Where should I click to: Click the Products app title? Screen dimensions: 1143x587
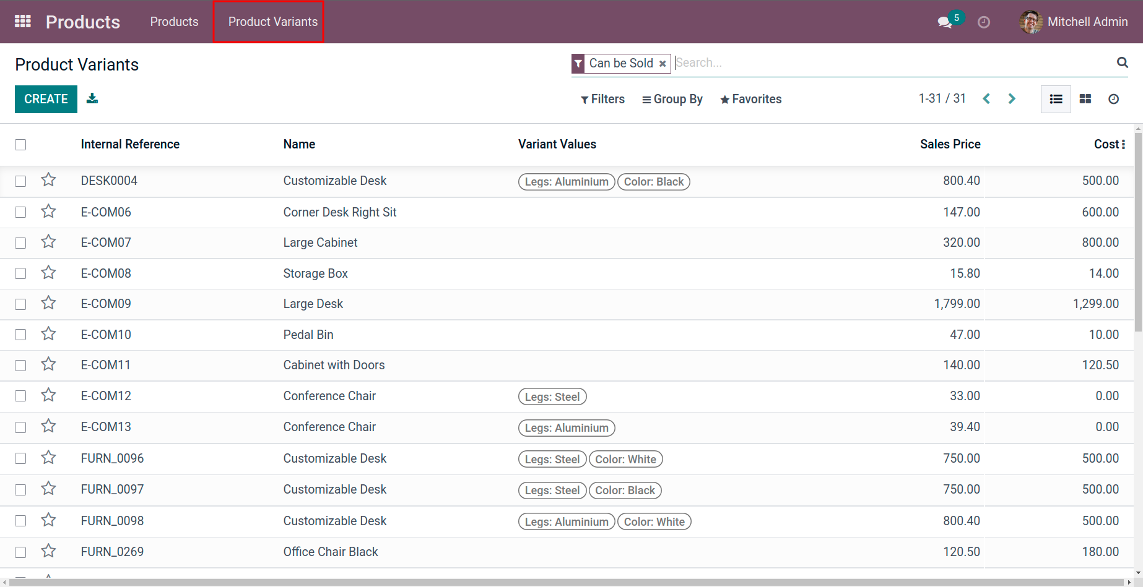83,22
